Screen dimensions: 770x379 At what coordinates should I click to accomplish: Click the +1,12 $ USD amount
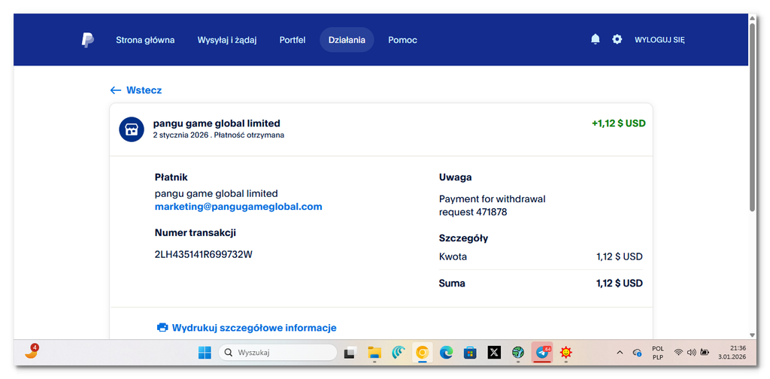(619, 123)
